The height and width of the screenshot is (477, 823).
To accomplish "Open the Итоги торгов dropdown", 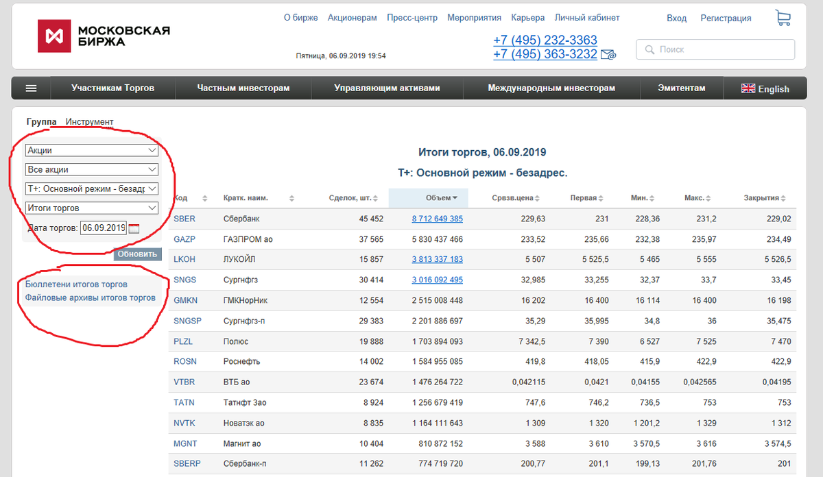I will (x=91, y=208).
